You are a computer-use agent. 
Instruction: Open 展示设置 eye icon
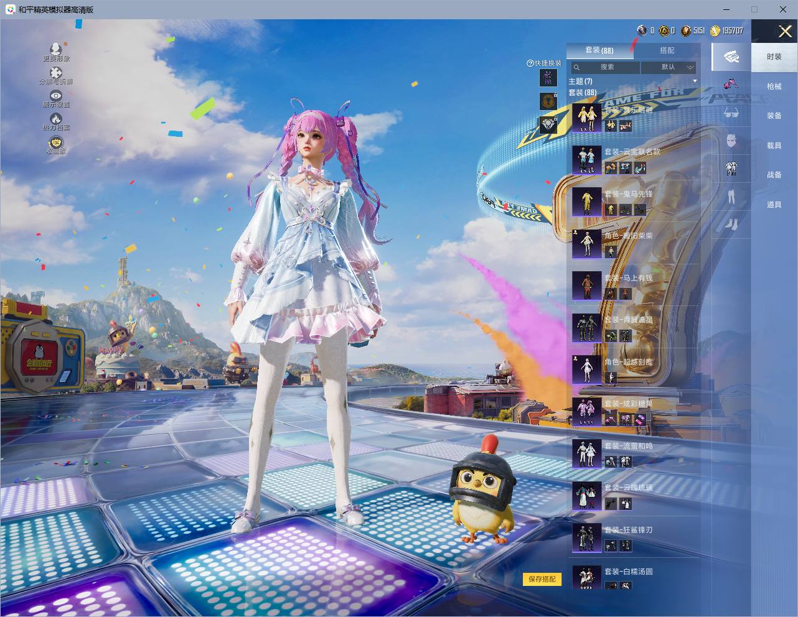point(56,96)
